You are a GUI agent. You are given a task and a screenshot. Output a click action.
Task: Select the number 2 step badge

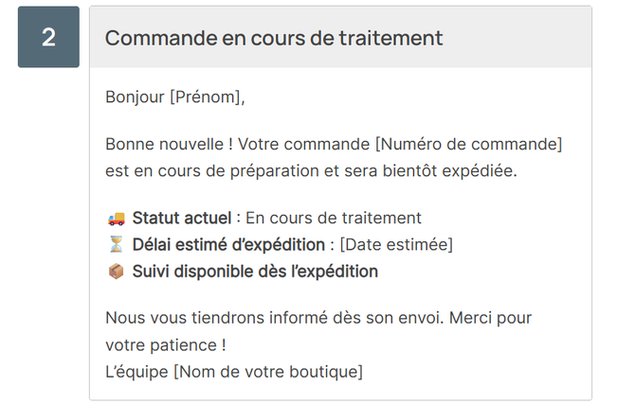pos(48,37)
